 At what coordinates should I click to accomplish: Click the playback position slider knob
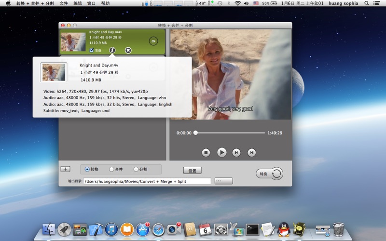(195, 133)
